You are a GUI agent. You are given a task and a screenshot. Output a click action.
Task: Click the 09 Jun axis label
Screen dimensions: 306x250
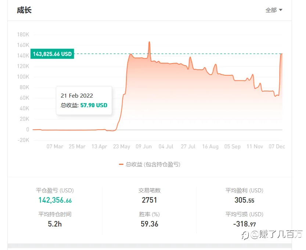[x=144, y=146]
